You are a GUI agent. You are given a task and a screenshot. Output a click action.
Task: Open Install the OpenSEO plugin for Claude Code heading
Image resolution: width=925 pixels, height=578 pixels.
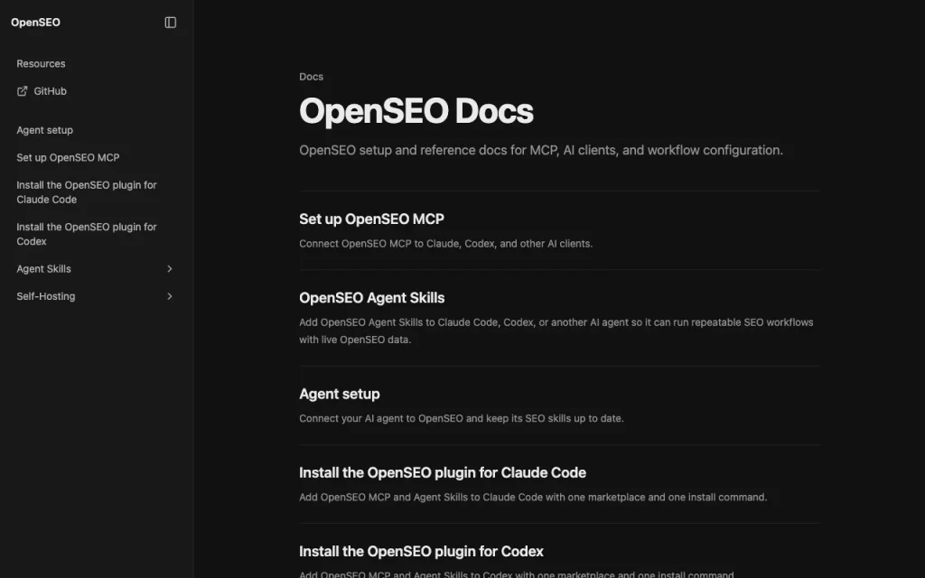[443, 472]
